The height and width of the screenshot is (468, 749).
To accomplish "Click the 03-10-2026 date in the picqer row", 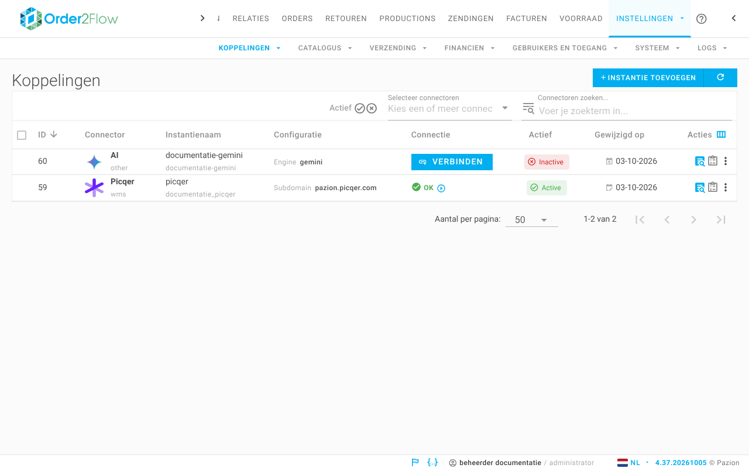I will [636, 187].
